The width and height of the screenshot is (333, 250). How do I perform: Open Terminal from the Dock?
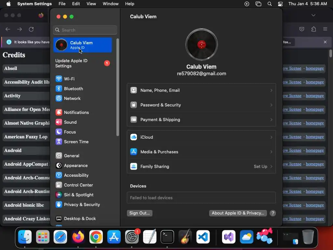click(167, 237)
